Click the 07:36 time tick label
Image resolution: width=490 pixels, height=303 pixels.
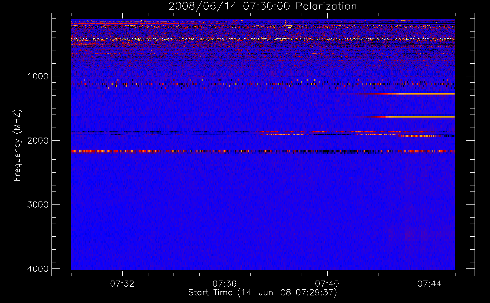(x=225, y=284)
